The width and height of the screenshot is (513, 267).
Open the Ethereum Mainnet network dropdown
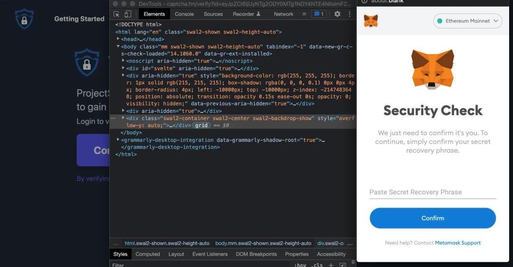(x=467, y=21)
